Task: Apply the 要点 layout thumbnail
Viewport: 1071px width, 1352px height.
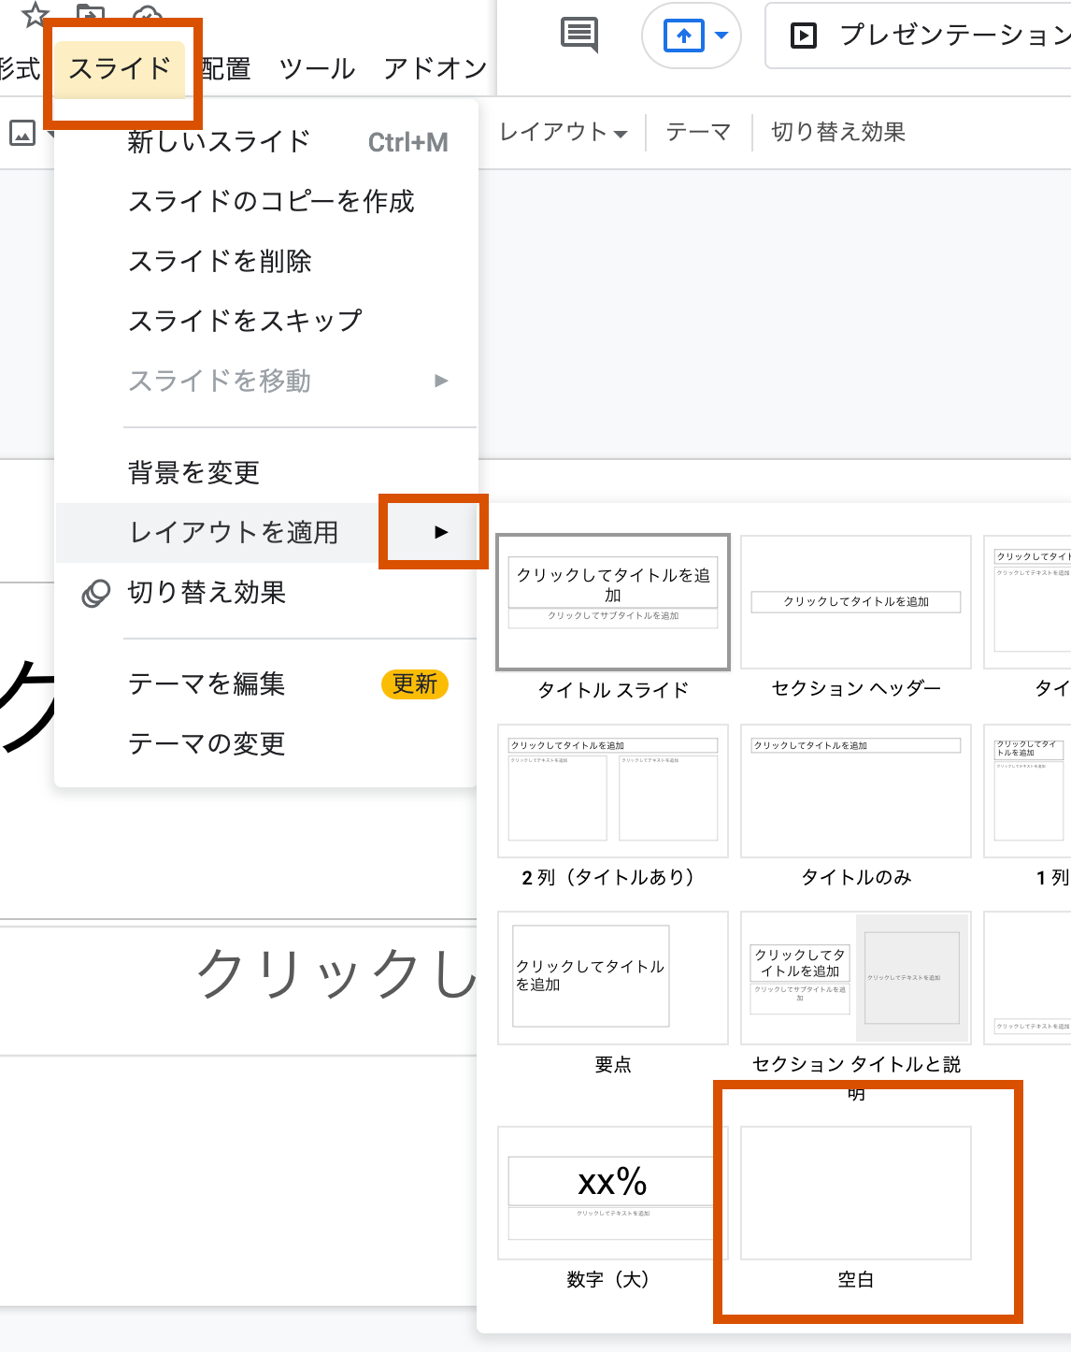Action: pos(613,978)
